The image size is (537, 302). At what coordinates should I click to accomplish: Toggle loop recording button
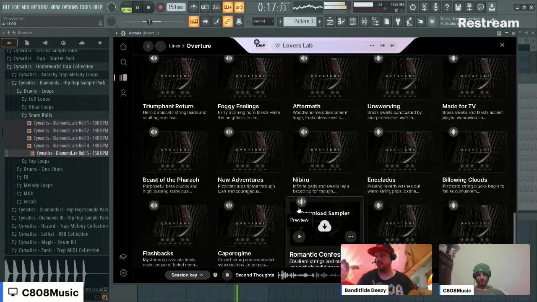239,7
